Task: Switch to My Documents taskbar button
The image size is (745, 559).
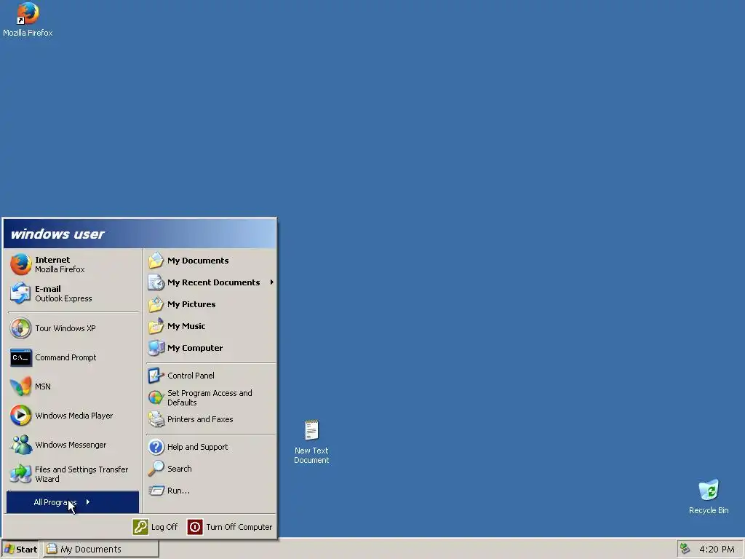Action: pyautogui.click(x=101, y=549)
